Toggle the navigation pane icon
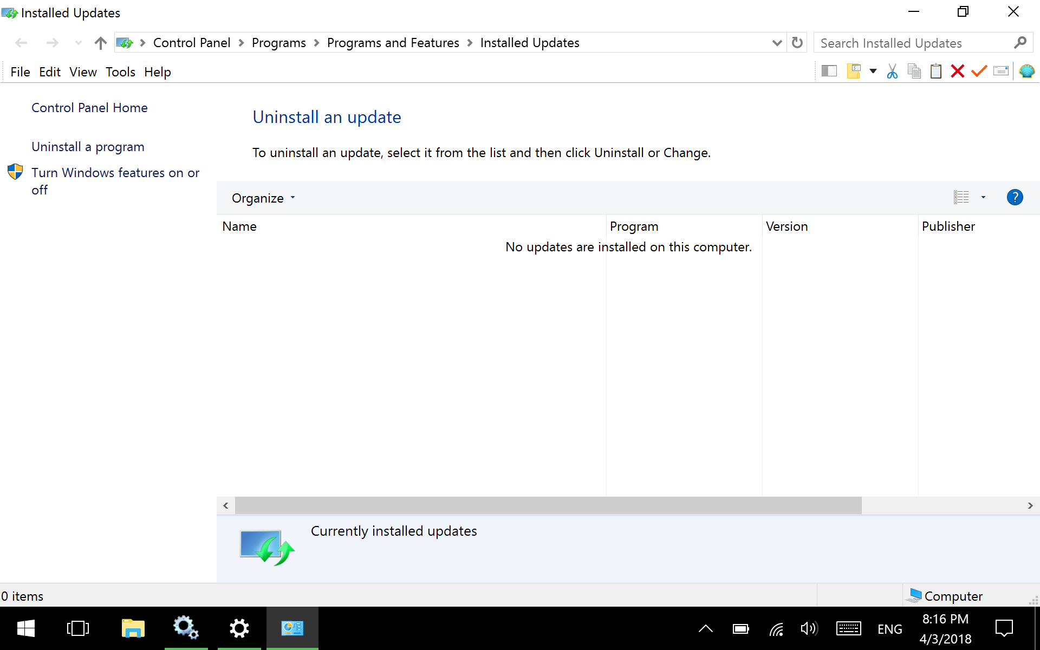1040x650 pixels. [829, 71]
